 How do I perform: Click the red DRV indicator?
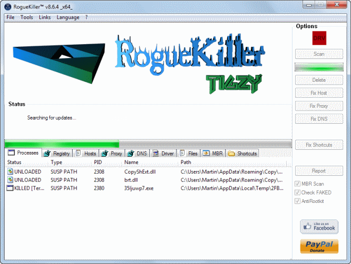pos(319,38)
